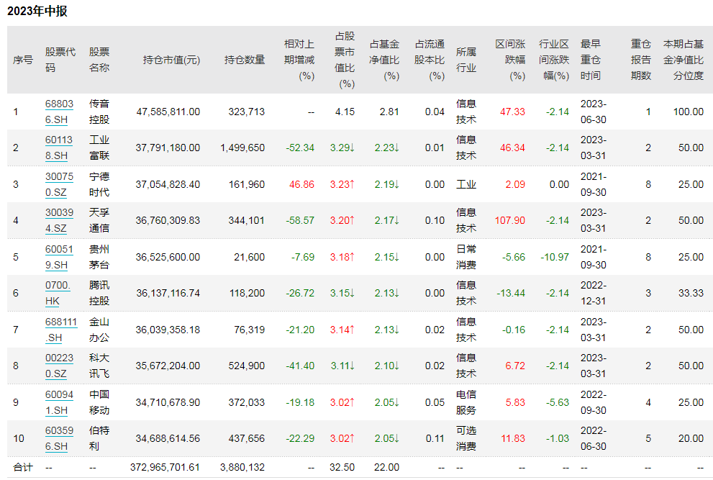Open stock code link 0700.HK

(58, 293)
